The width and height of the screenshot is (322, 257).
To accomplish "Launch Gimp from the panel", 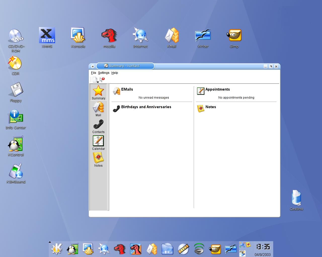I will [x=215, y=249].
